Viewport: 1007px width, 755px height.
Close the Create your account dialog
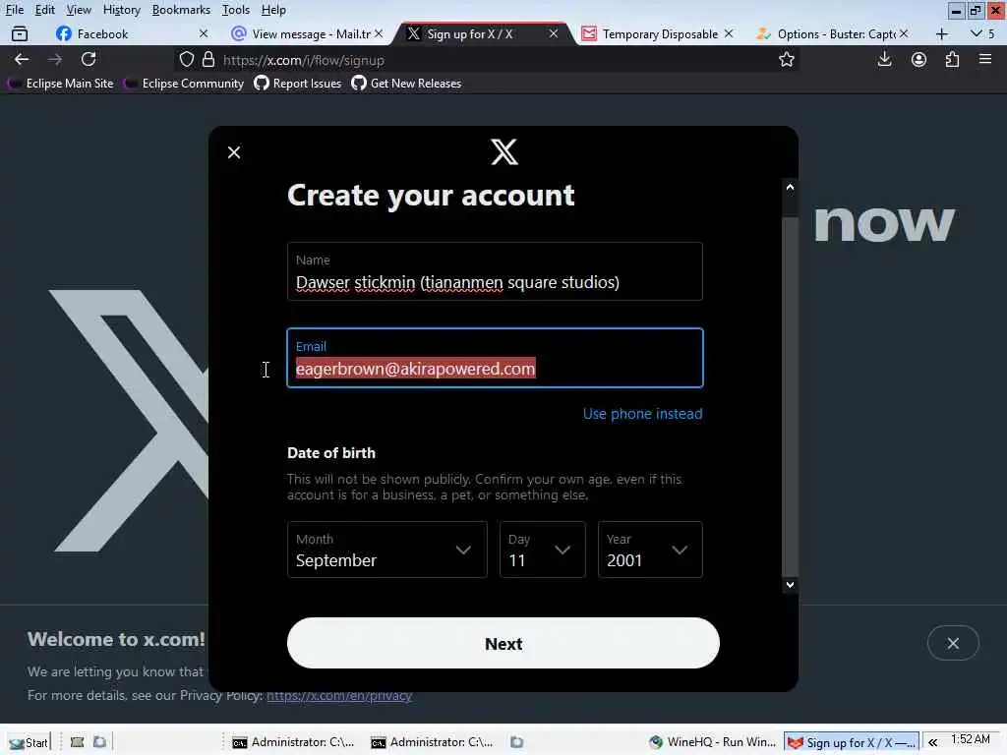click(x=234, y=152)
